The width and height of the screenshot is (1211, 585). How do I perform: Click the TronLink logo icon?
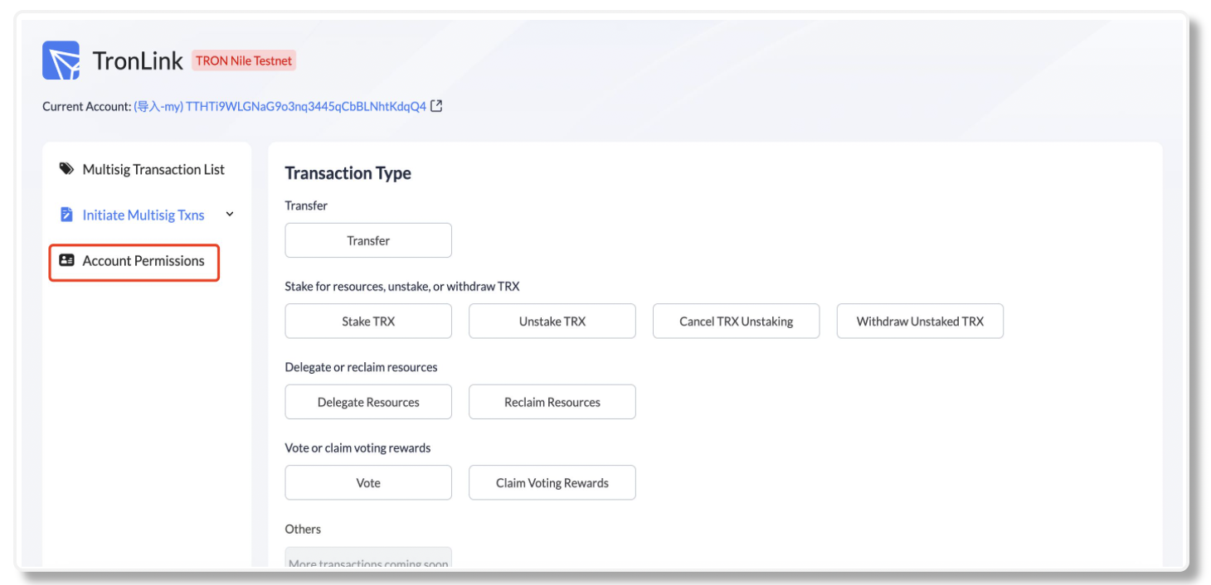[x=61, y=60]
